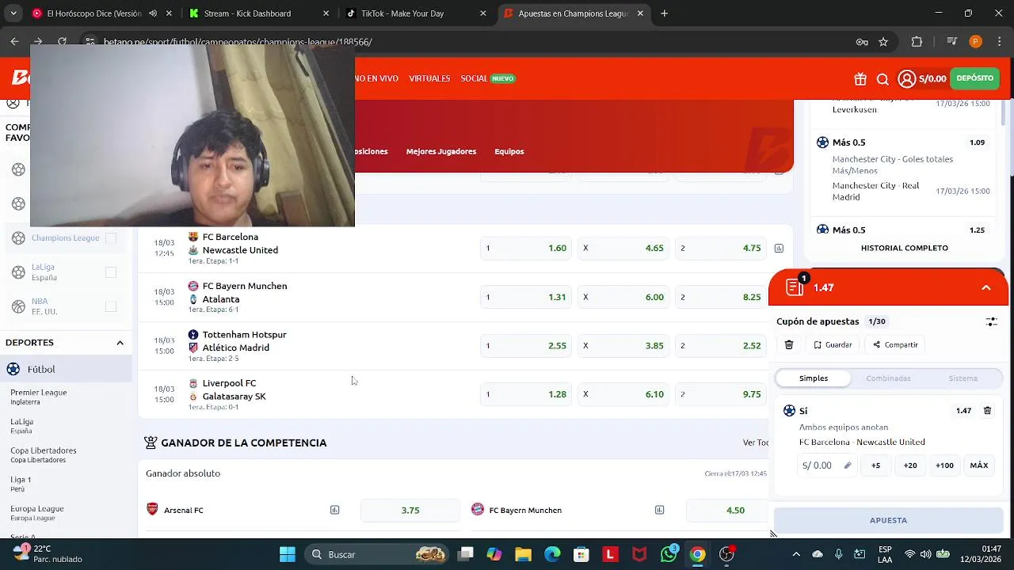1014x570 pixels.
Task: Click the stake amount input field
Action: (827, 465)
